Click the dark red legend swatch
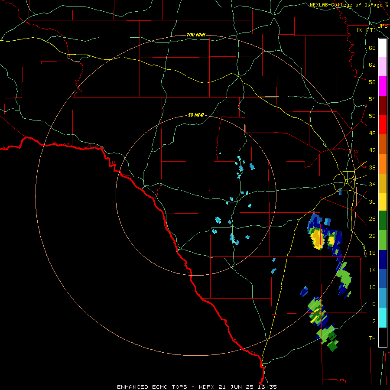 [x=383, y=106]
